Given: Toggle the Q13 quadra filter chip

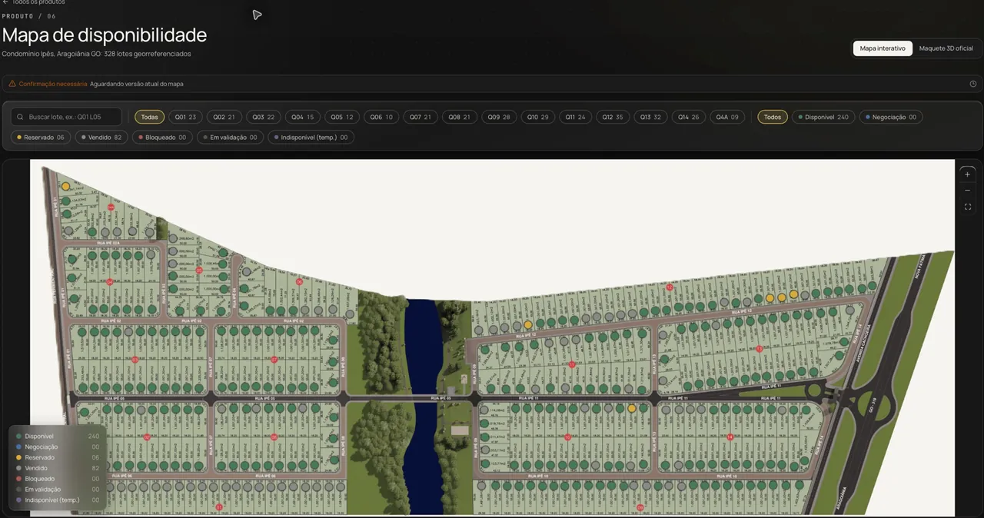Looking at the screenshot, I should pyautogui.click(x=650, y=117).
